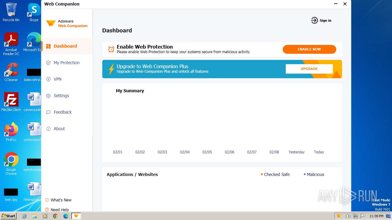Open Windows Media Player from the taskbar

click(45, 216)
